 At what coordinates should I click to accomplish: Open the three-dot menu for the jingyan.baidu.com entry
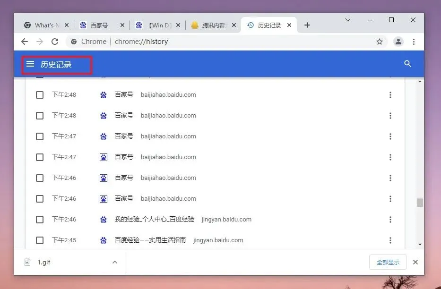coord(390,219)
